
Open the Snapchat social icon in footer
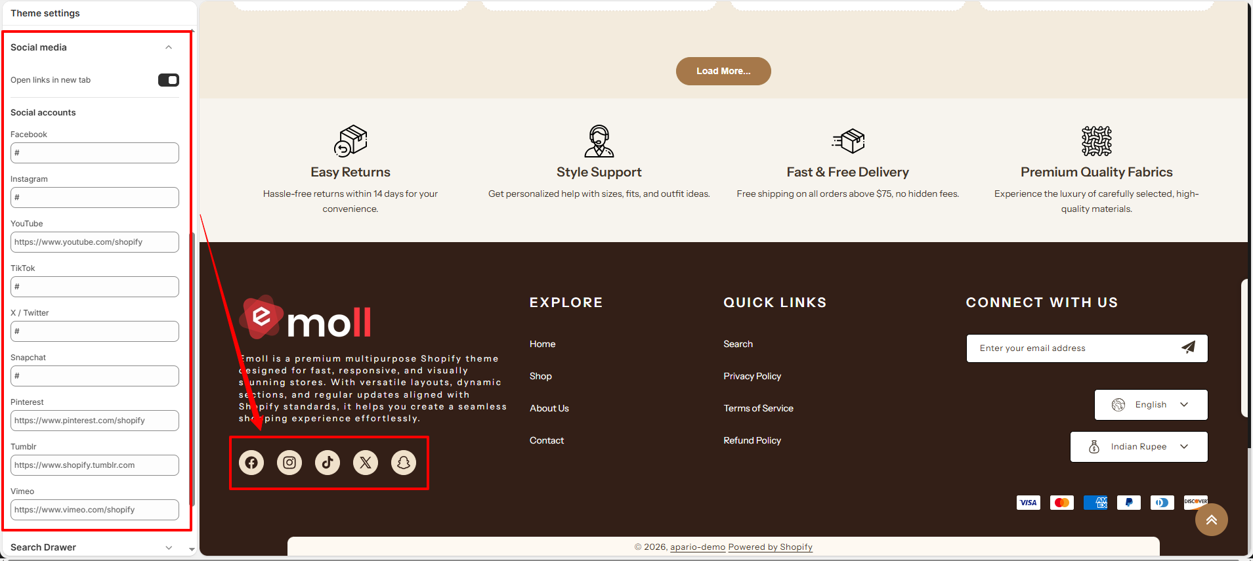pos(404,463)
